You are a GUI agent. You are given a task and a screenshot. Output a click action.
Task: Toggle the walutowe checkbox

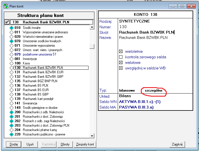coord(121,62)
